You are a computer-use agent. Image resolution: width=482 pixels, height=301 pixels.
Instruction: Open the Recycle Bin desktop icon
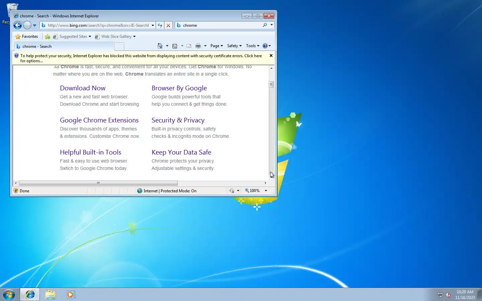tap(12, 13)
